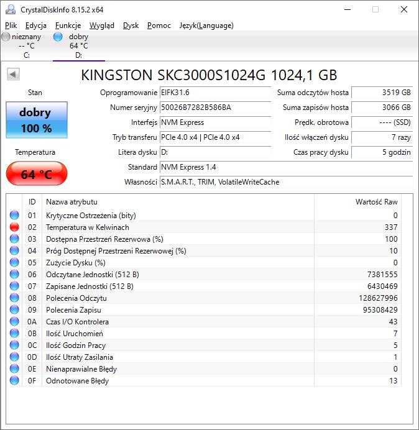Click raw value 43 for Czas I/O Kontrolera
This screenshot has height=430, width=419.
pos(394,322)
